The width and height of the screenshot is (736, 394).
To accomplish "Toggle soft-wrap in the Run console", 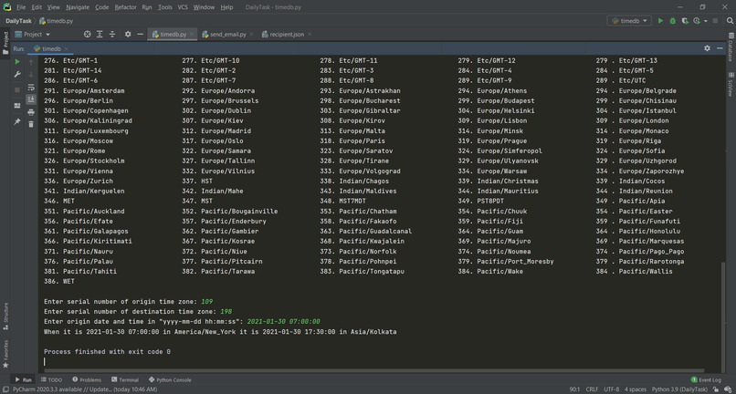I will click(x=31, y=88).
